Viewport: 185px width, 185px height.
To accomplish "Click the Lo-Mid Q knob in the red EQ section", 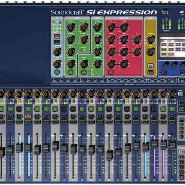I will tap(137, 52).
